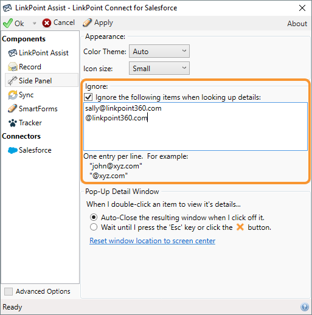Viewport: 312px width, 315px height.
Task: Select Auto-Close the resulting window option
Action: click(94, 217)
